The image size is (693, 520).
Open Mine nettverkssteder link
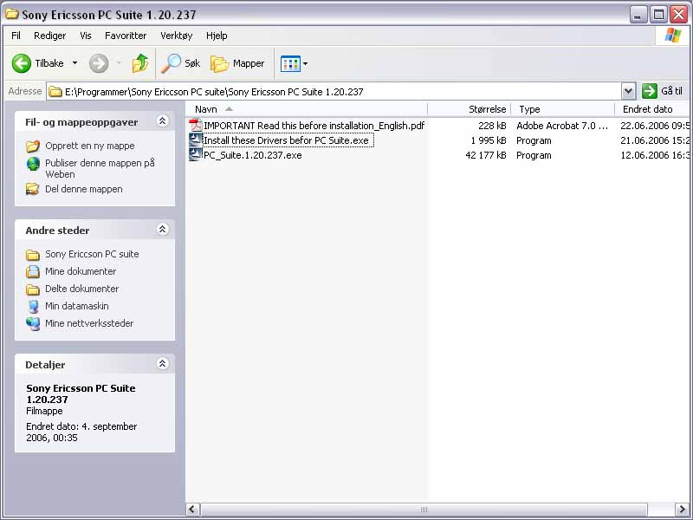click(89, 323)
